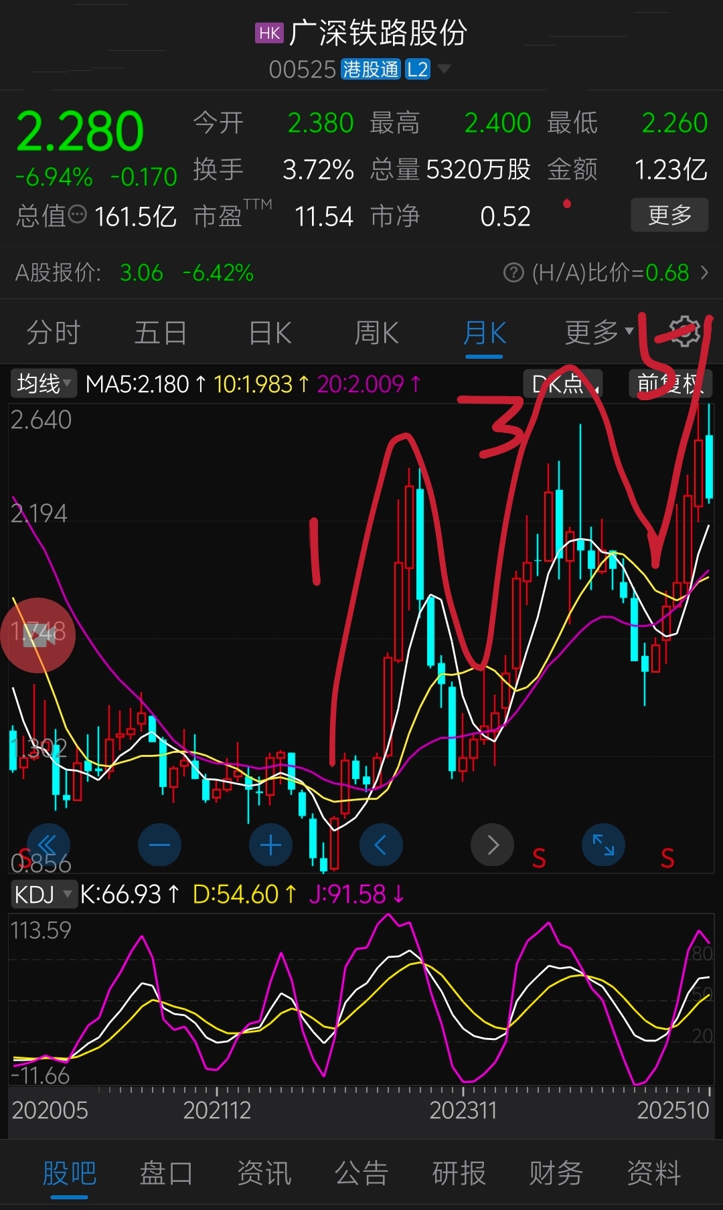Open the 盘口 order book tab
The height and width of the screenshot is (1210, 723).
[166, 1173]
